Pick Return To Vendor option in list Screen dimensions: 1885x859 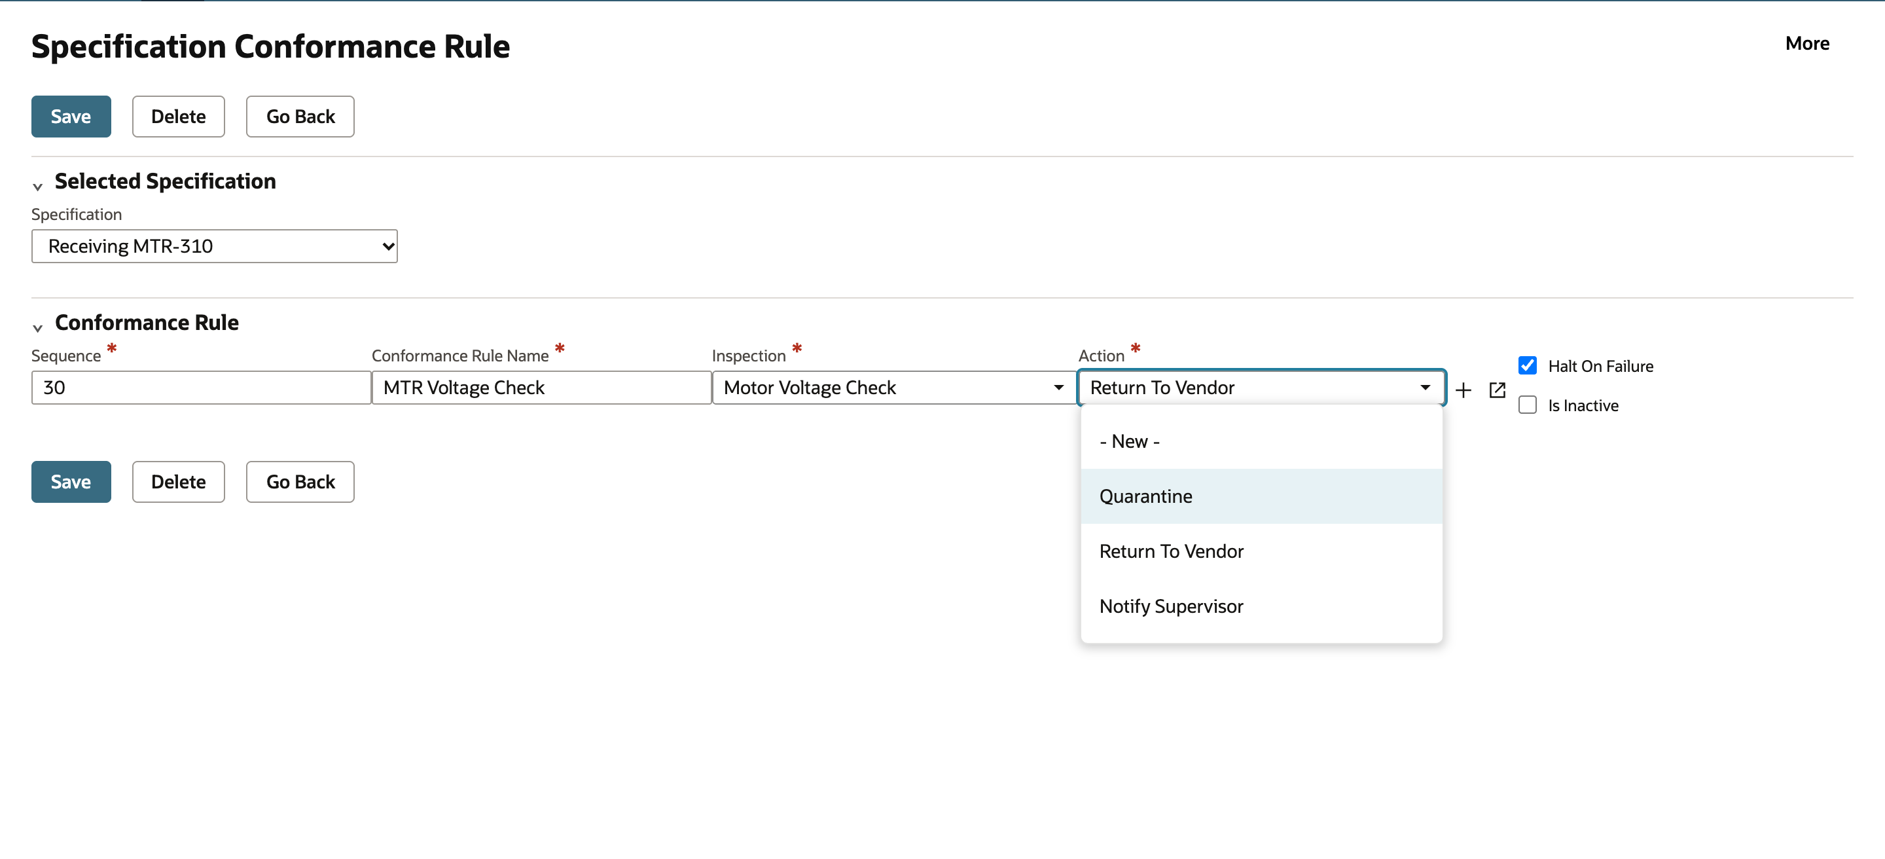click(1261, 551)
